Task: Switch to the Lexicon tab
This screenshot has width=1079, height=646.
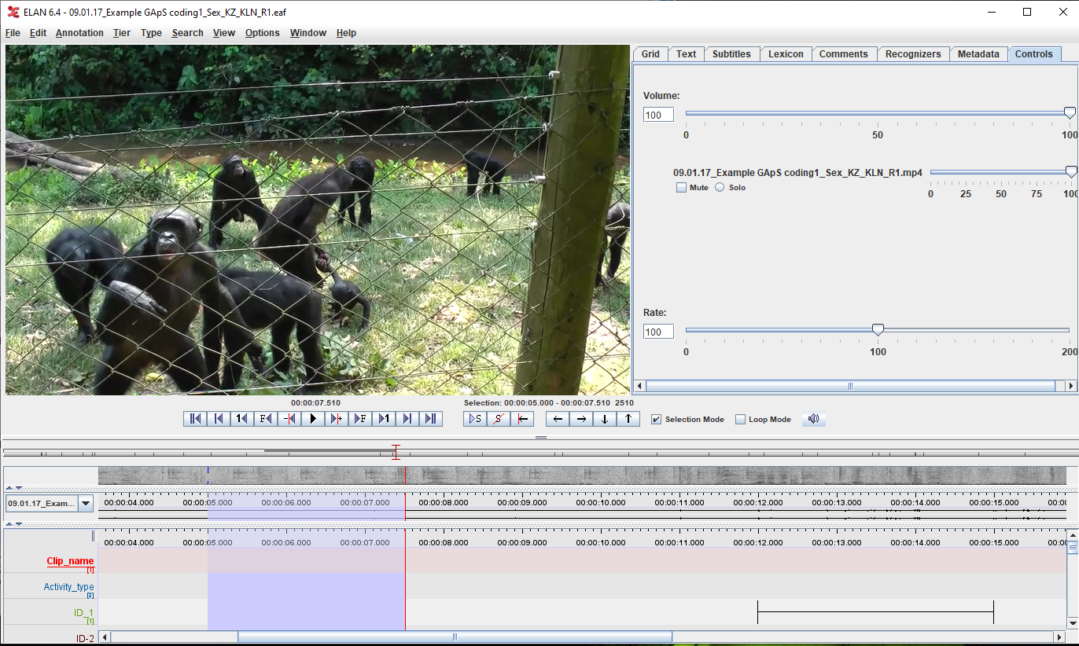Action: pos(786,54)
